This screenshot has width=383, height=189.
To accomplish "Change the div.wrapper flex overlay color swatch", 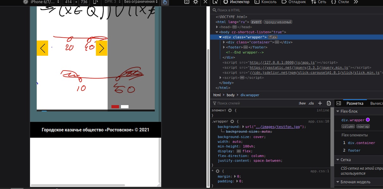I will pos(368,120).
